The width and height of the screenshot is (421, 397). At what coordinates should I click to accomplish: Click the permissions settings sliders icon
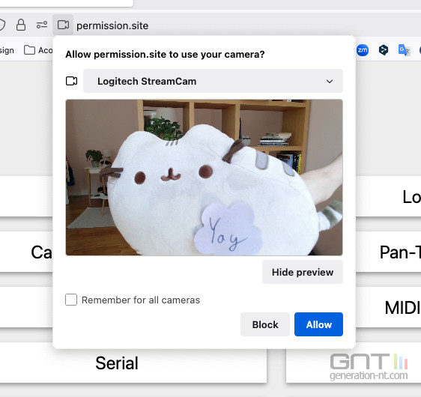point(42,25)
